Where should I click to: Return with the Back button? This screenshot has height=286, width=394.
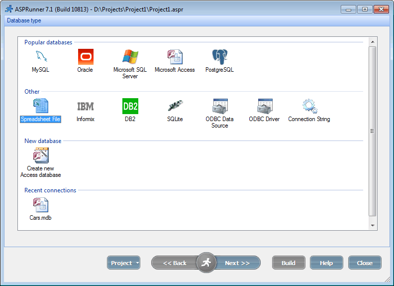point(175,263)
